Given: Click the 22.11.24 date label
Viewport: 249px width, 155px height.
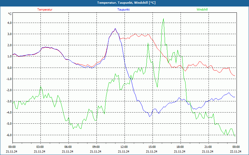Looking at the screenshot, I should 236,151.
